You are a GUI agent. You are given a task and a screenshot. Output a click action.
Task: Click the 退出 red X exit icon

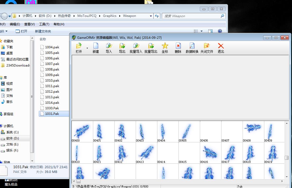point(221,46)
